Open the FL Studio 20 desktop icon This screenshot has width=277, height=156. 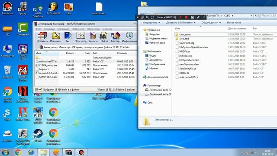pos(53,8)
